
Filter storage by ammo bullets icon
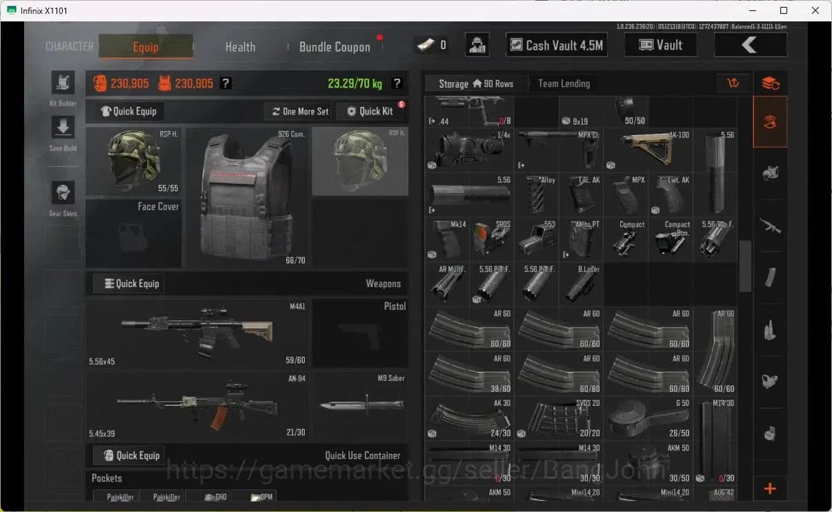pyautogui.click(x=770, y=330)
